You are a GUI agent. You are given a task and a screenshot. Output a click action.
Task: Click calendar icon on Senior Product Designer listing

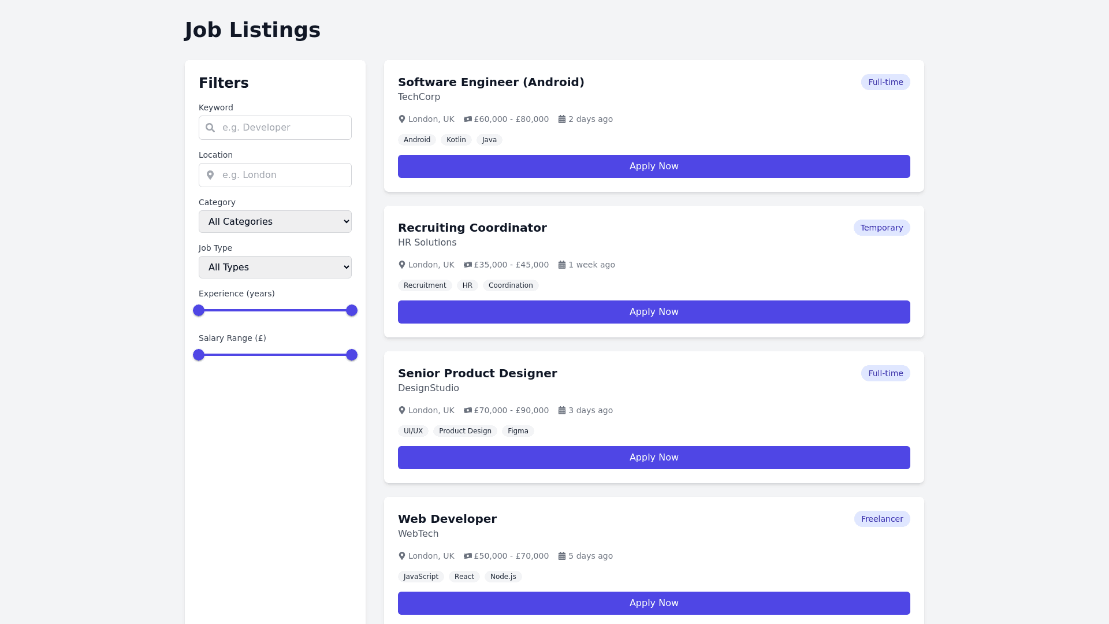click(562, 411)
